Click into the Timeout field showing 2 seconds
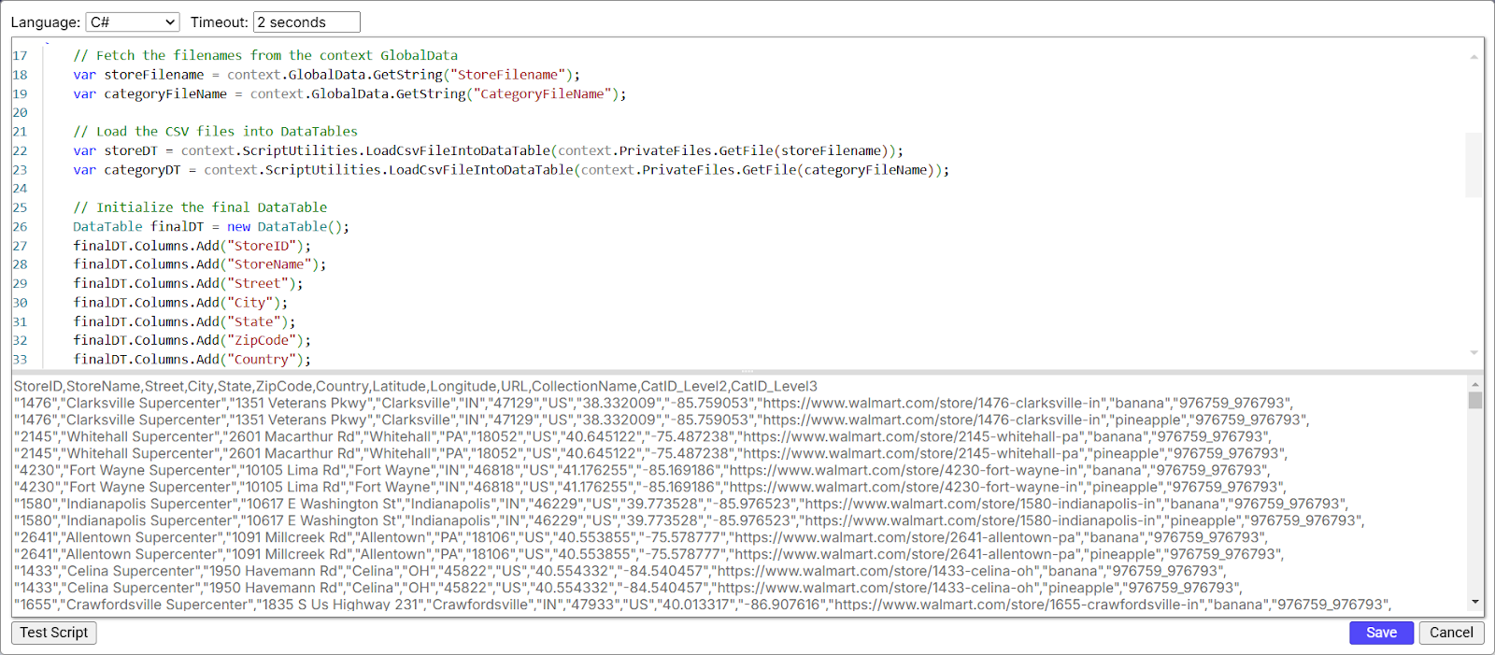1495x655 pixels. (x=306, y=22)
